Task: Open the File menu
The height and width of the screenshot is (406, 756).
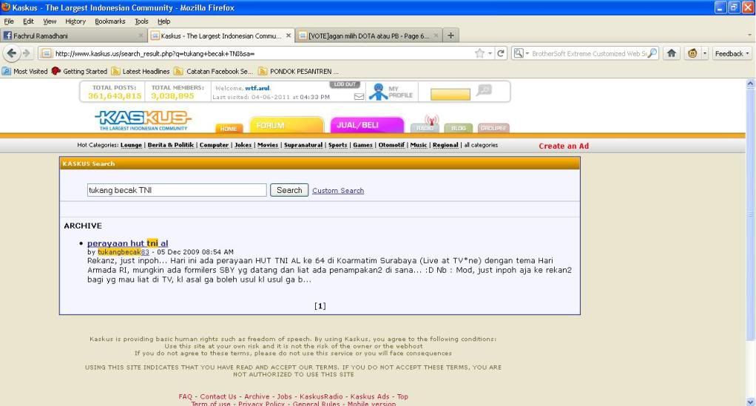Action: pos(9,21)
